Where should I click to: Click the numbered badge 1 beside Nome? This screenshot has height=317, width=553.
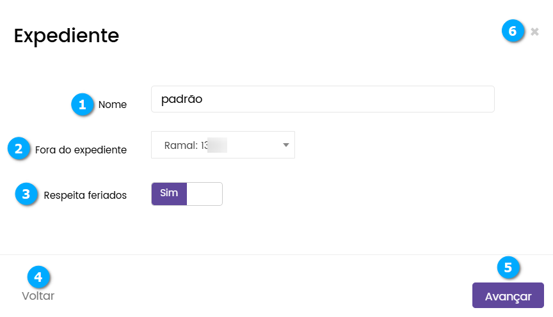(82, 104)
